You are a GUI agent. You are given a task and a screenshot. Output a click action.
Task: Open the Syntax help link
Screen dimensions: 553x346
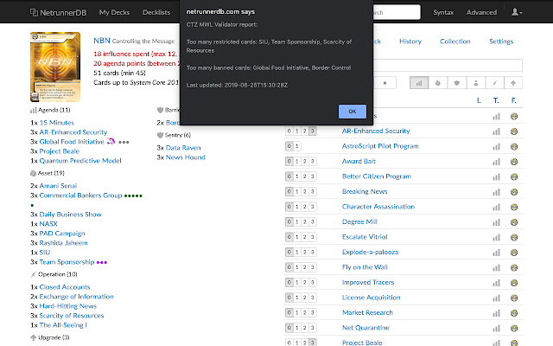click(x=443, y=12)
